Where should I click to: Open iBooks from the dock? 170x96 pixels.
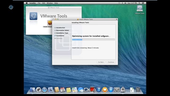coord(105,90)
